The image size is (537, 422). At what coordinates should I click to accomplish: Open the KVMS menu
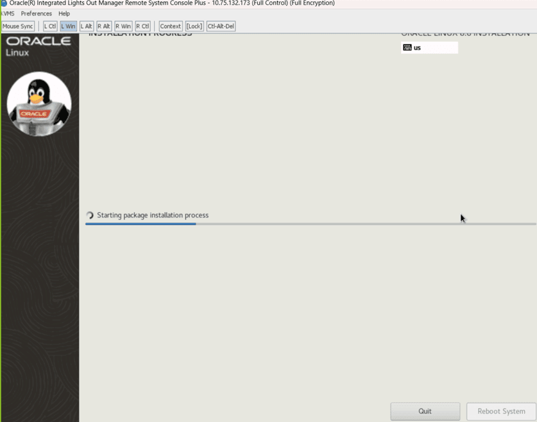(8, 13)
